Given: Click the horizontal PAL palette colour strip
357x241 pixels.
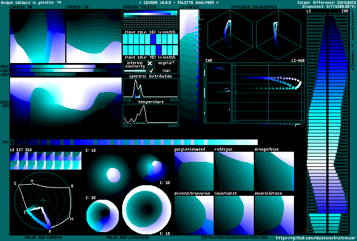Looking at the screenshot, I should pos(134,143).
